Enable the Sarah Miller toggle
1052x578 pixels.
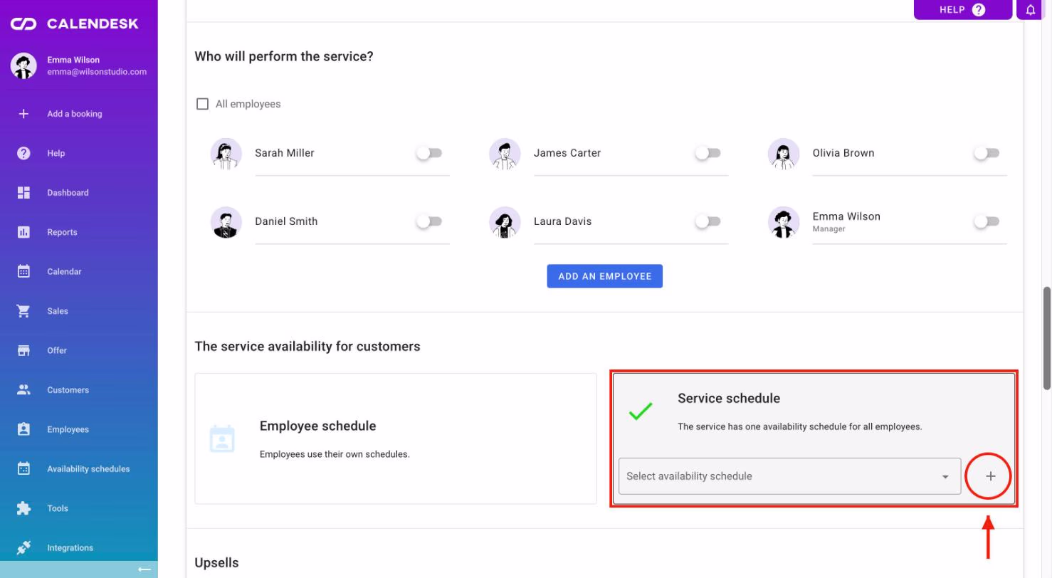point(429,153)
